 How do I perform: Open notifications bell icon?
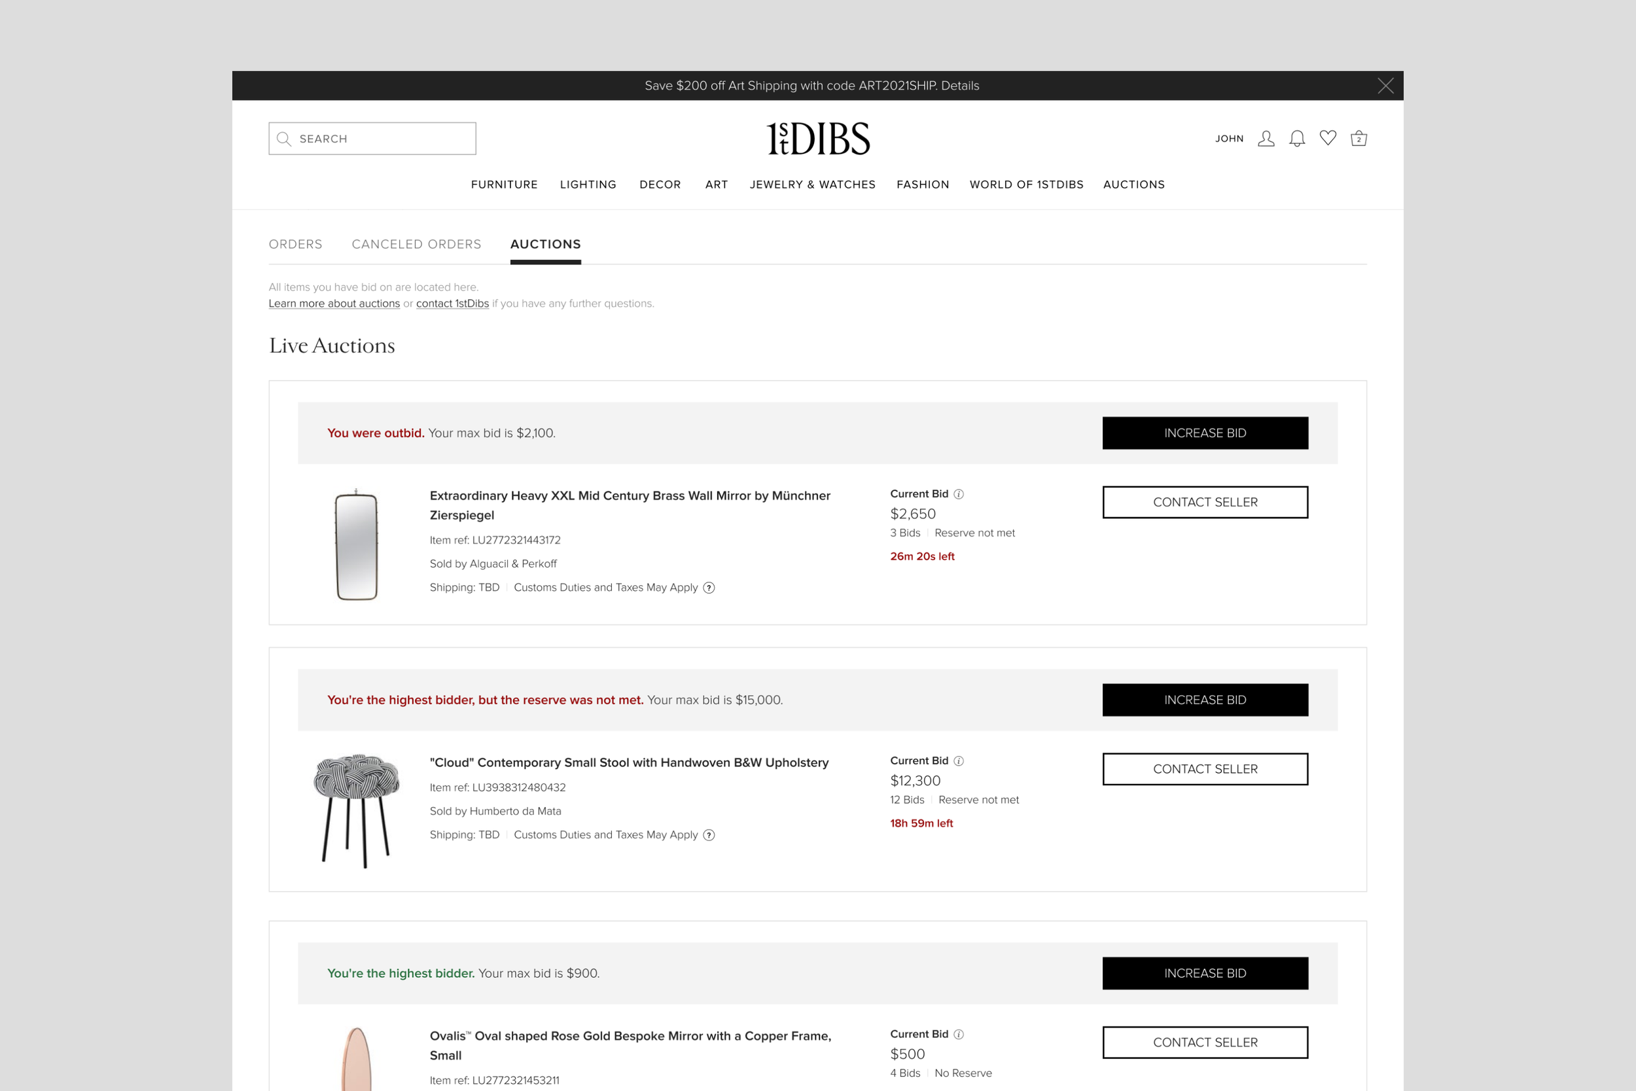[1296, 139]
